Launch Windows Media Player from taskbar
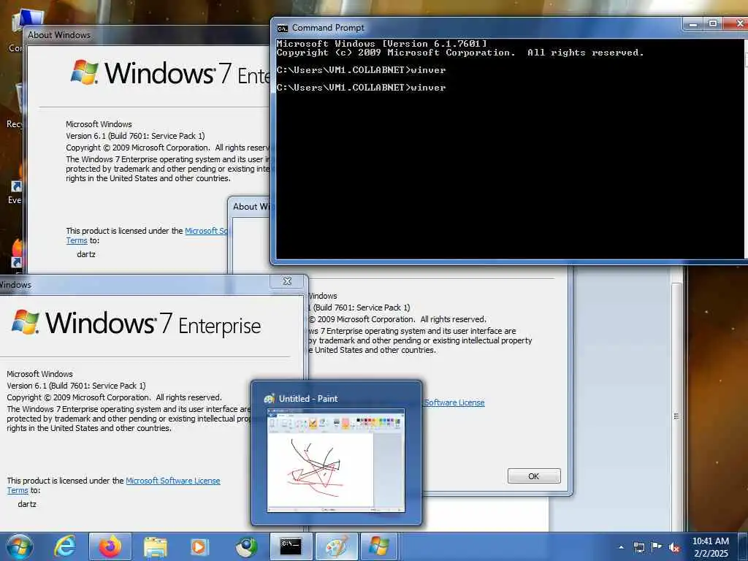The height and width of the screenshot is (561, 748). 199,546
